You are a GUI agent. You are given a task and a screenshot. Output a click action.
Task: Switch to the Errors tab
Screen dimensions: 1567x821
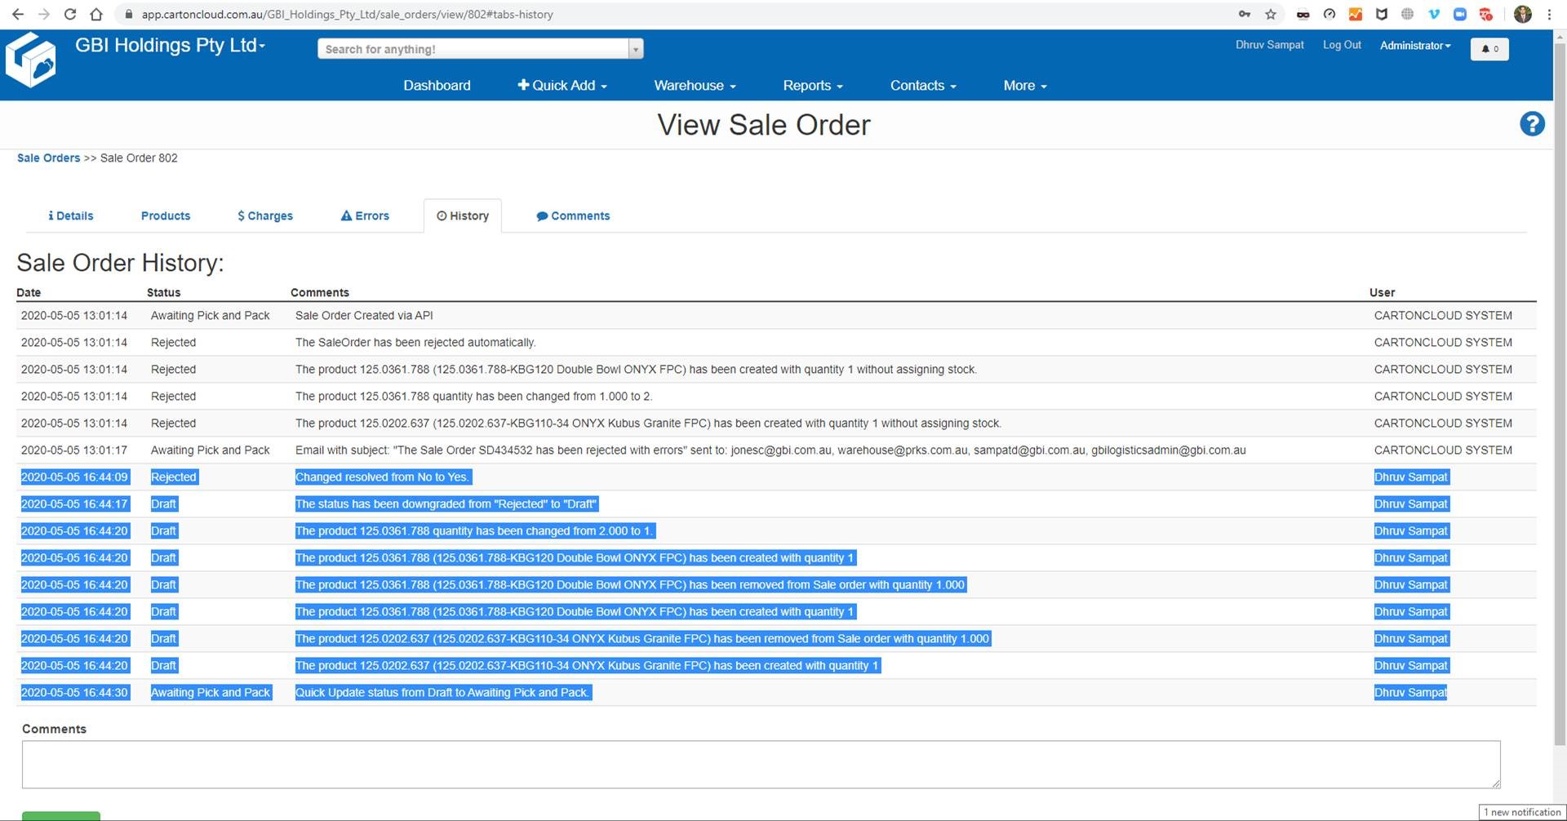point(365,216)
